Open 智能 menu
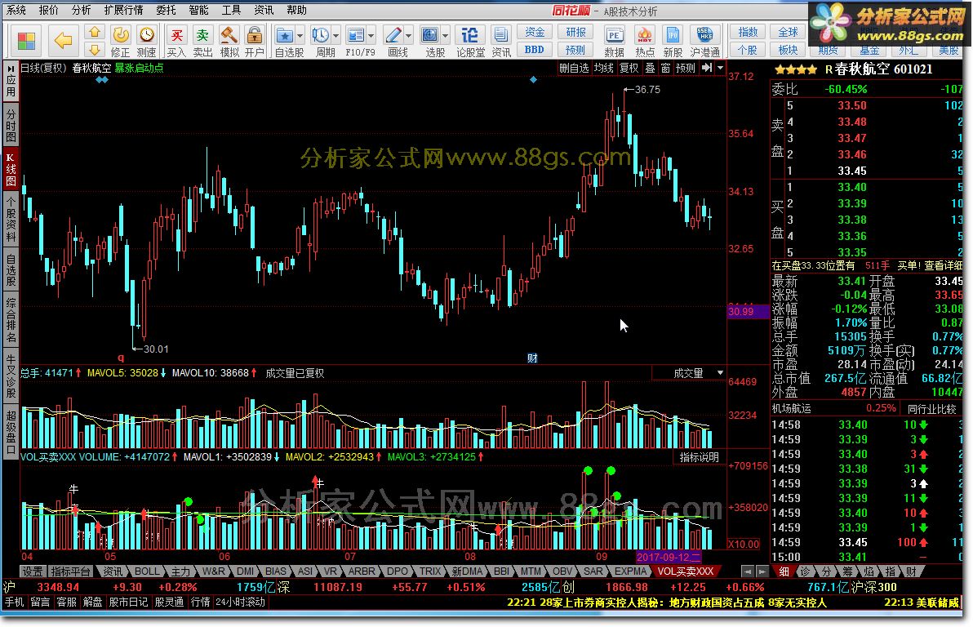Screen dimensions: 973x627 [198, 10]
